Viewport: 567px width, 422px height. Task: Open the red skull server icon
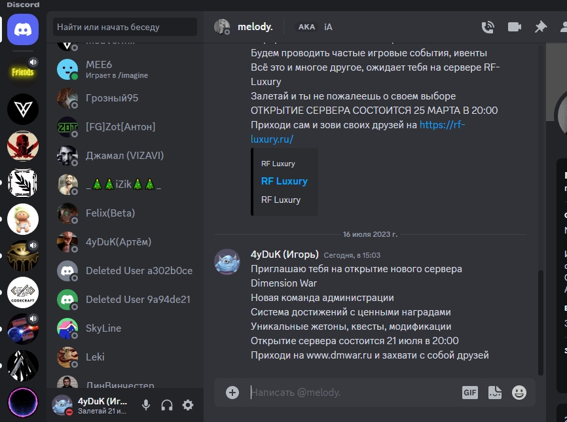coord(23,146)
